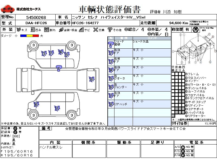
Task: Click the No.8 icon in the リアハッチ row
Action: [x=111, y=104]
